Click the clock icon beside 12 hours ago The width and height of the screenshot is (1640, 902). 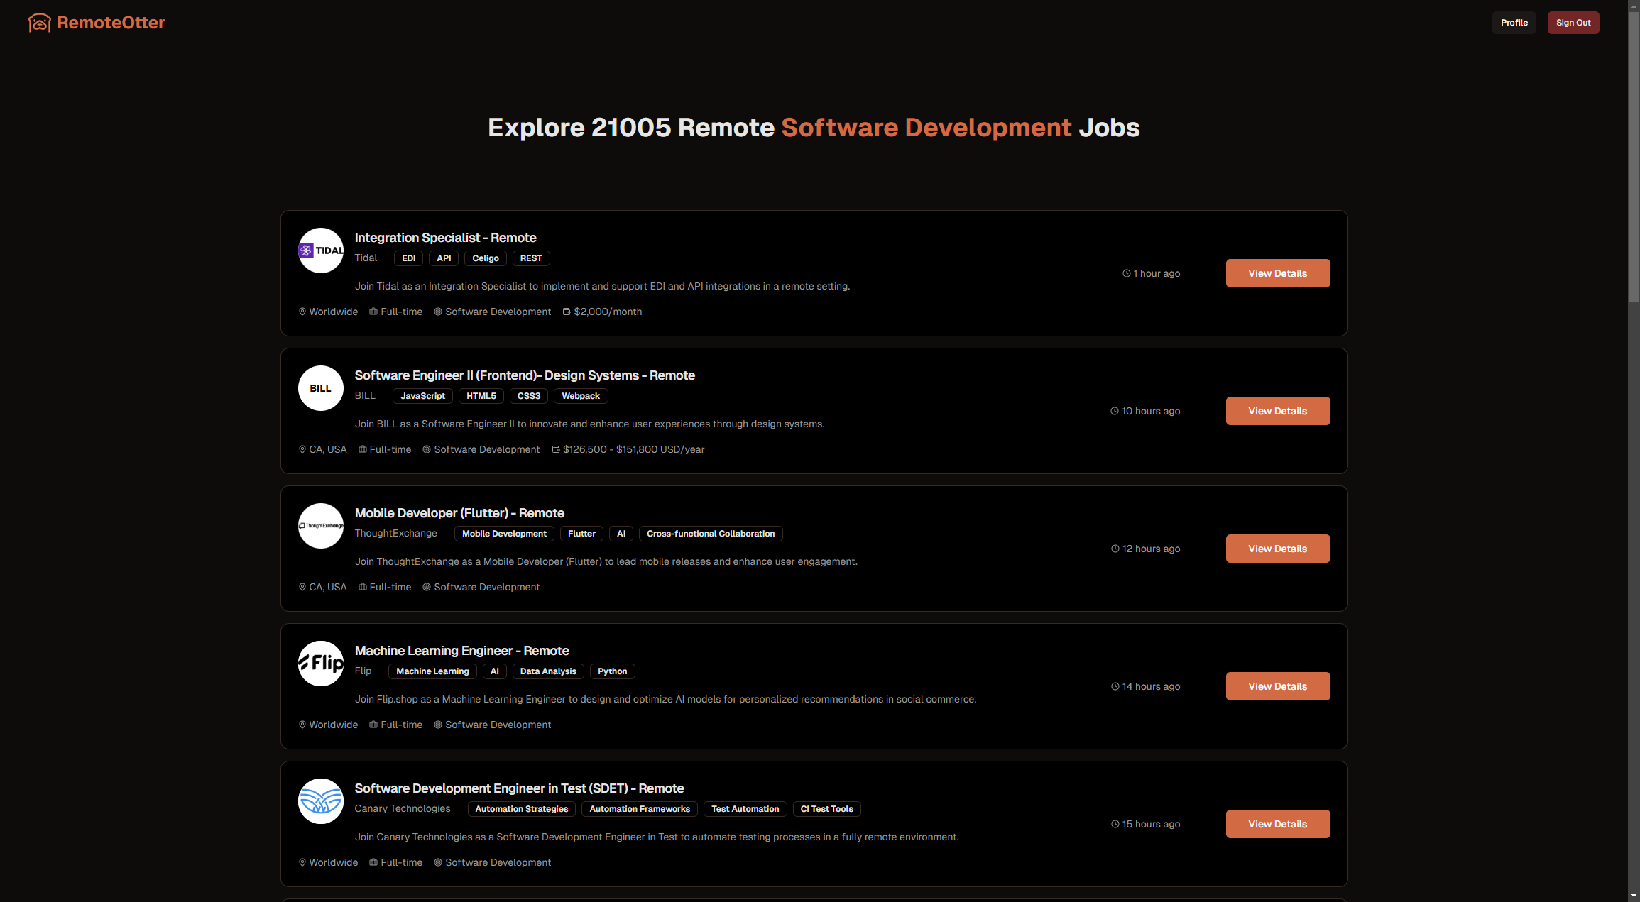click(1115, 549)
